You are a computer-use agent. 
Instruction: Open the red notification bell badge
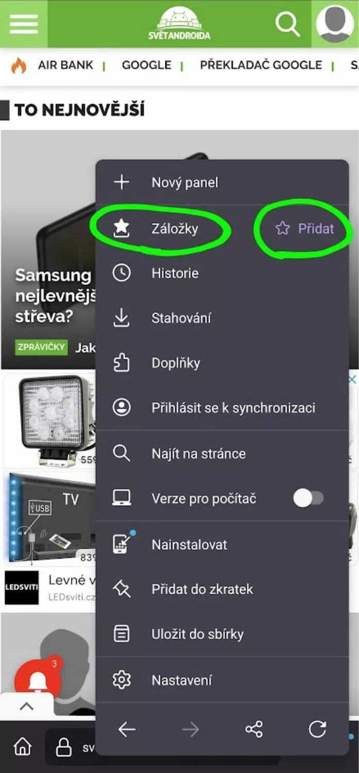point(38,681)
